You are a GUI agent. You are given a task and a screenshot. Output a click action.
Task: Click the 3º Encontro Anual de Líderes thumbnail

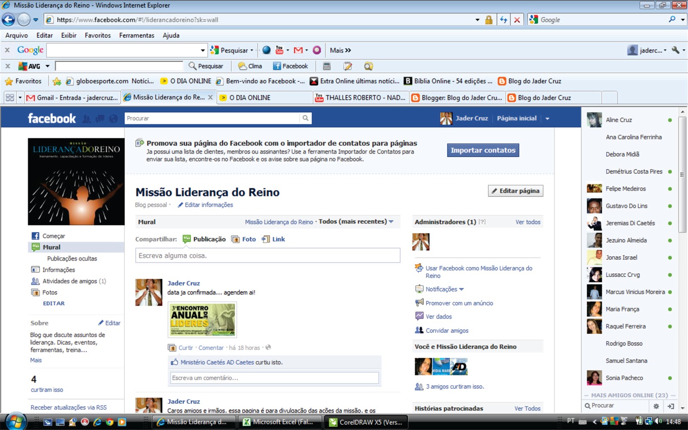(203, 319)
